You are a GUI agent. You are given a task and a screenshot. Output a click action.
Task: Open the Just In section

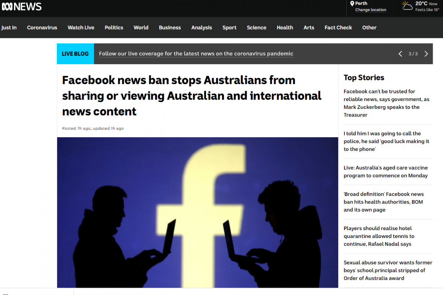[x=9, y=28]
